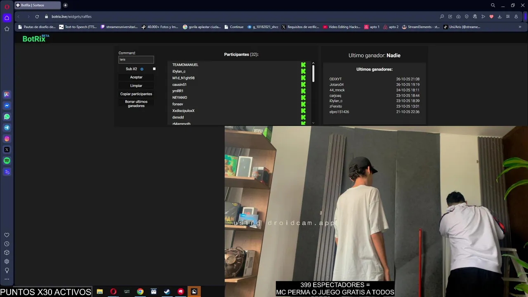Image resolution: width=528 pixels, height=297 pixels.
Task: Open the purple player sidebar icon
Action: [7, 172]
